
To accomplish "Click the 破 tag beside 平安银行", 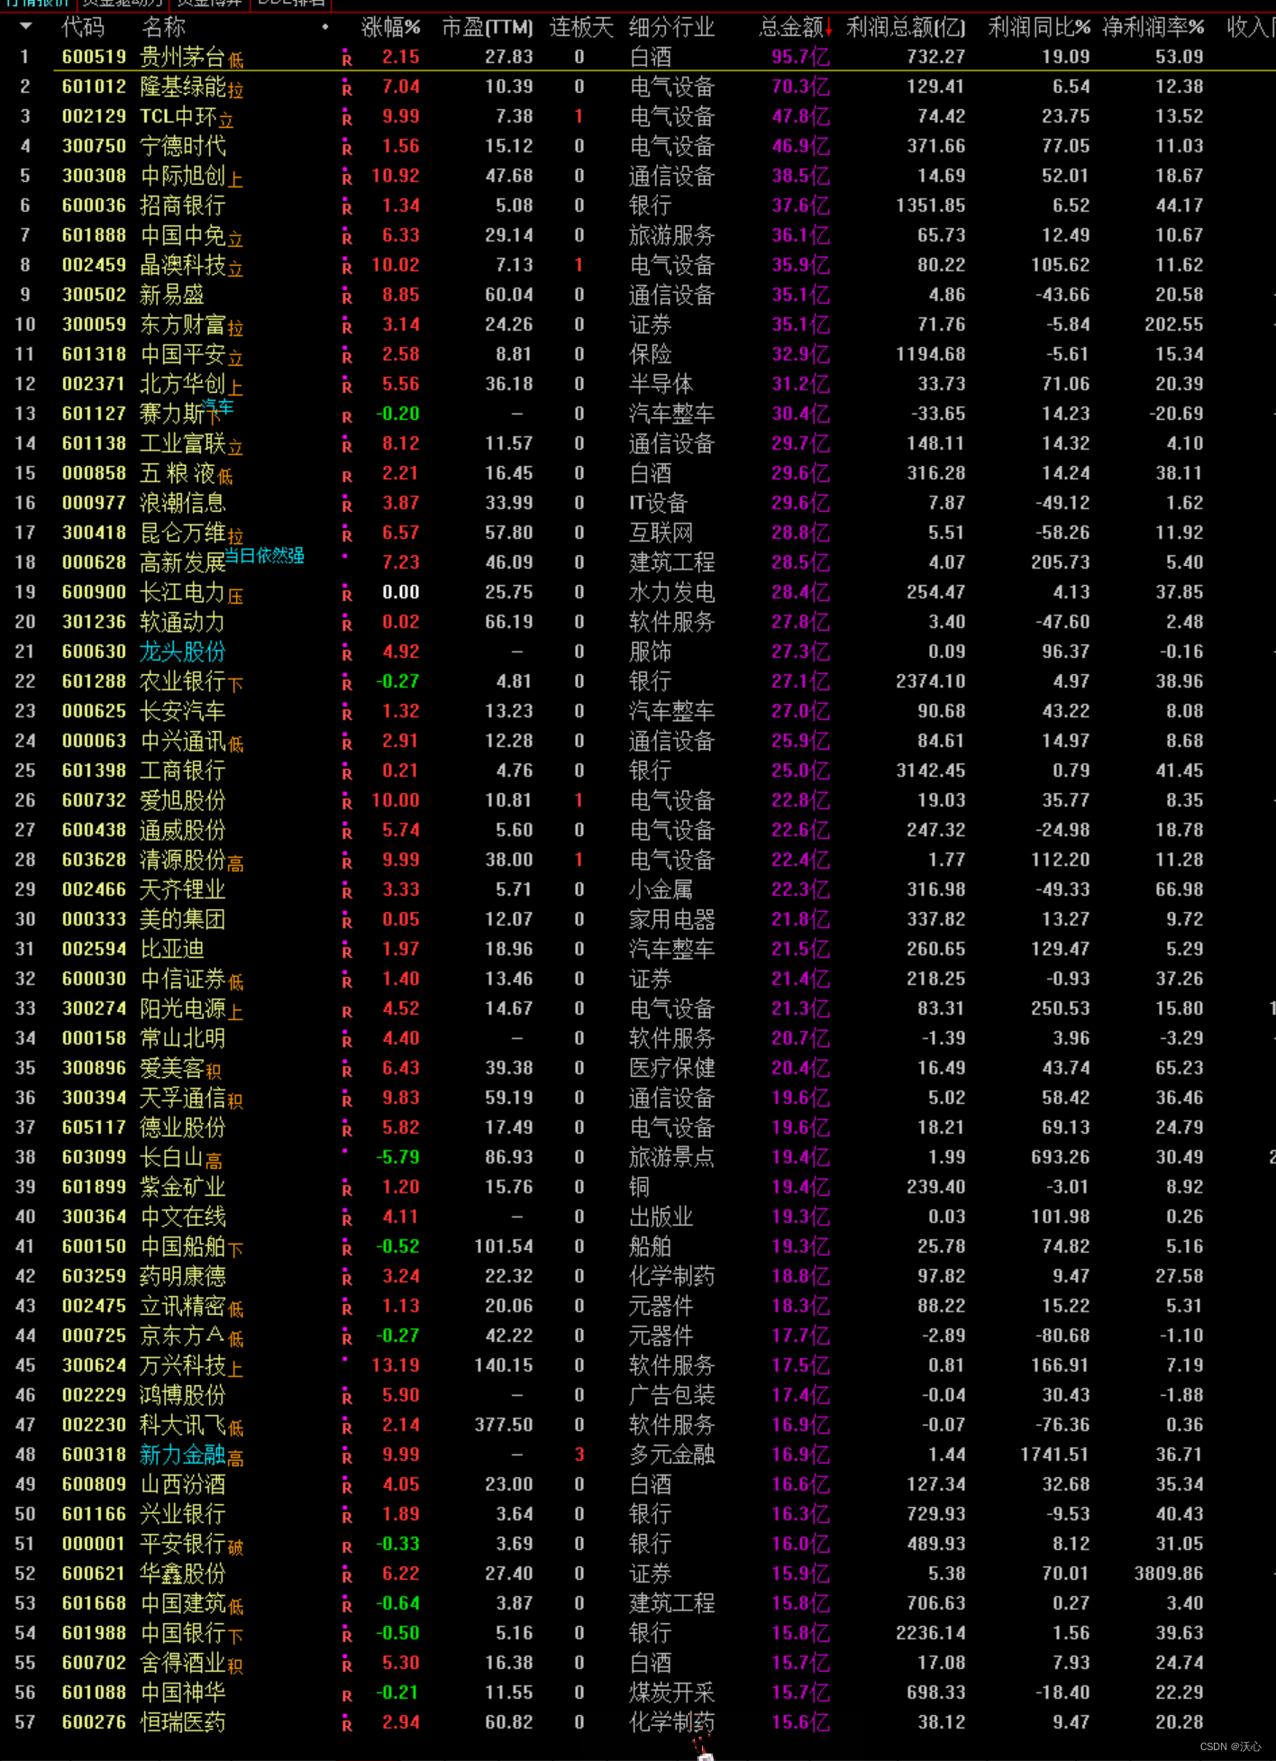I will click(x=236, y=1548).
